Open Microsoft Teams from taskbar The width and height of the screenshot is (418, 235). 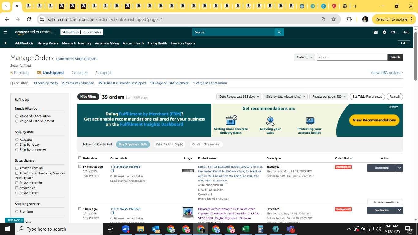coord(290,229)
